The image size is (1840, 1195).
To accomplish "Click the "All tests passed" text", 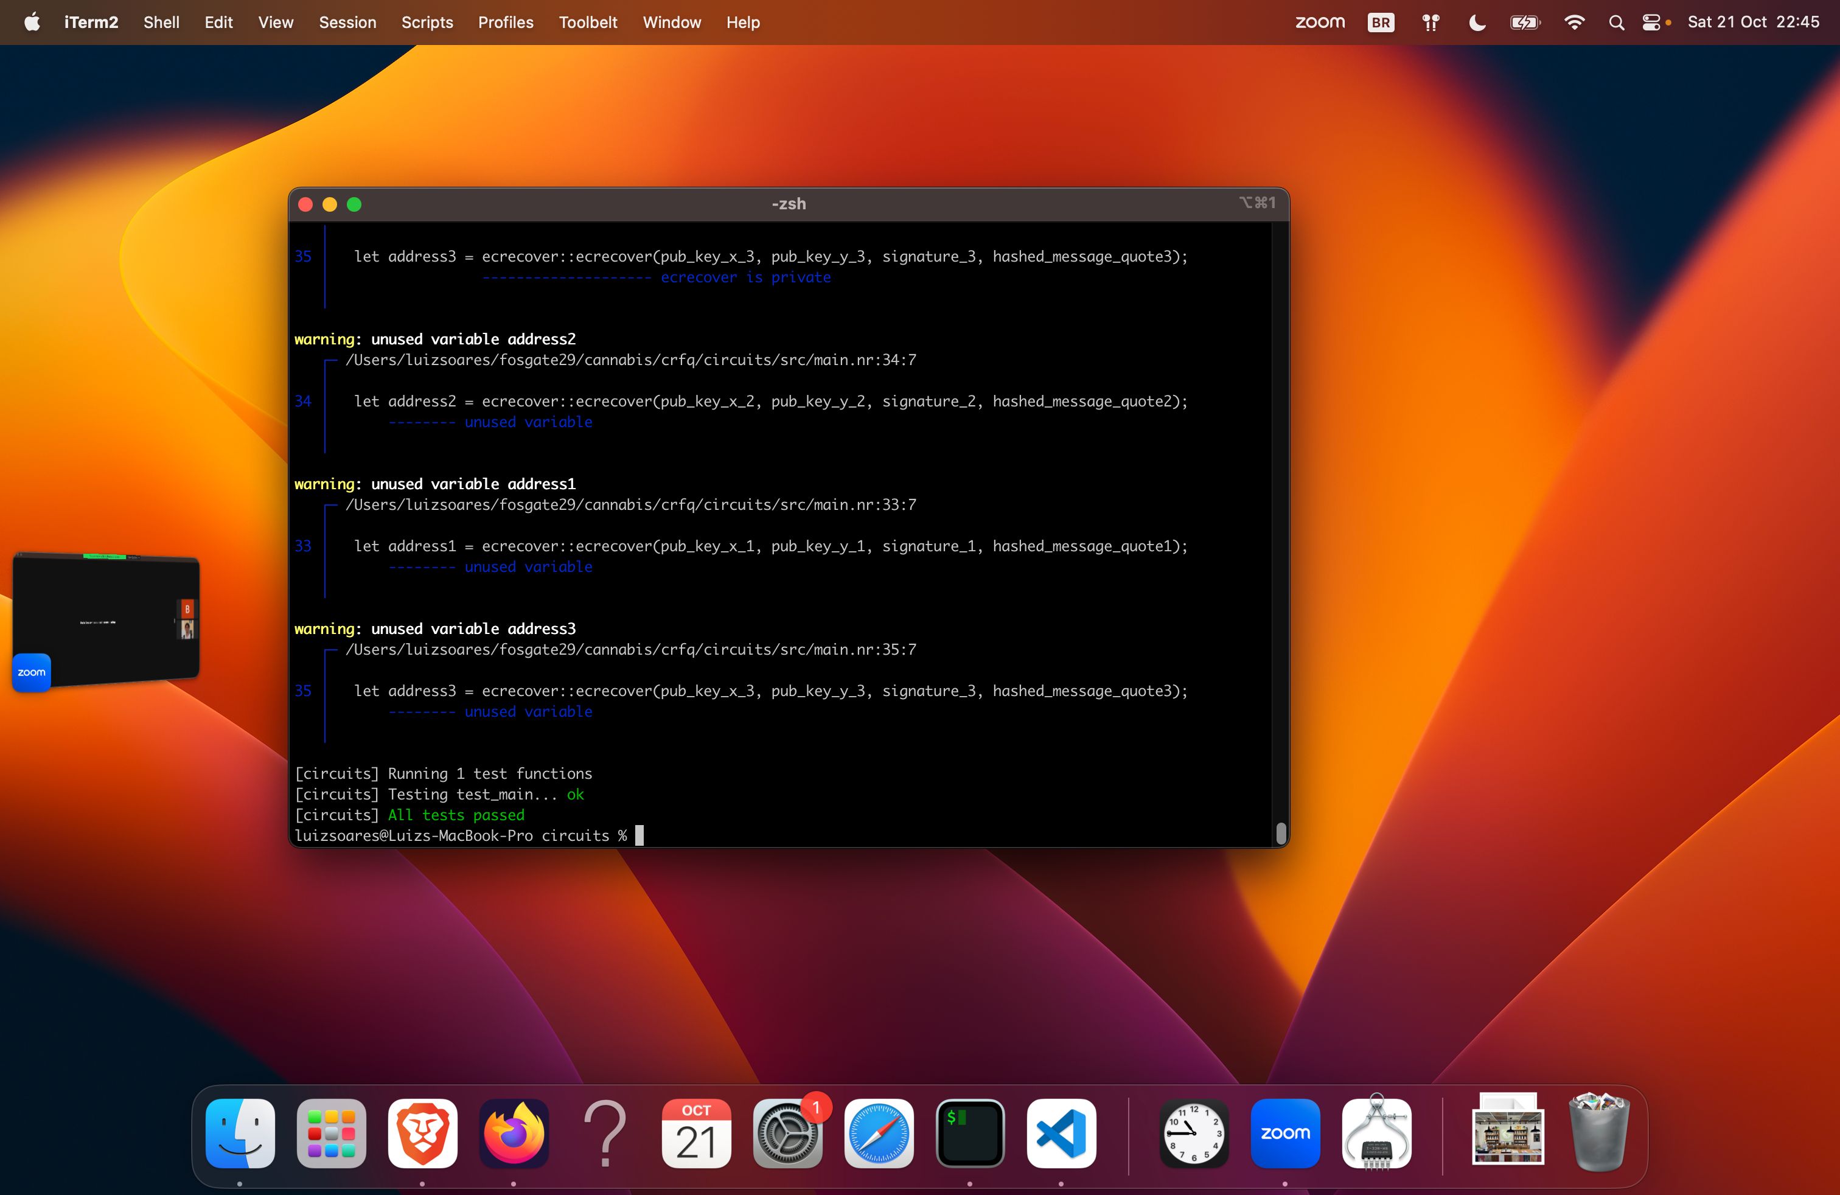I will (x=456, y=815).
